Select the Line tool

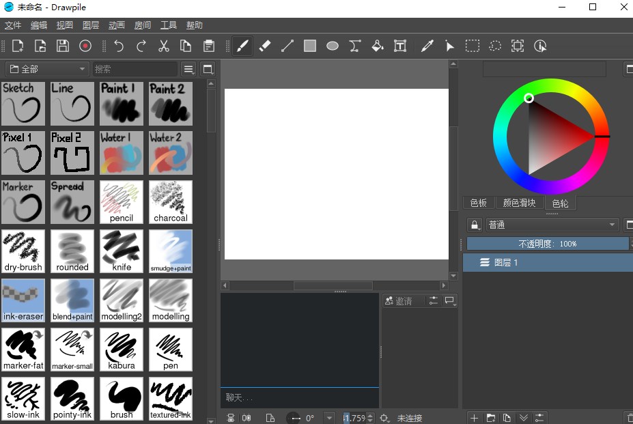coord(287,46)
